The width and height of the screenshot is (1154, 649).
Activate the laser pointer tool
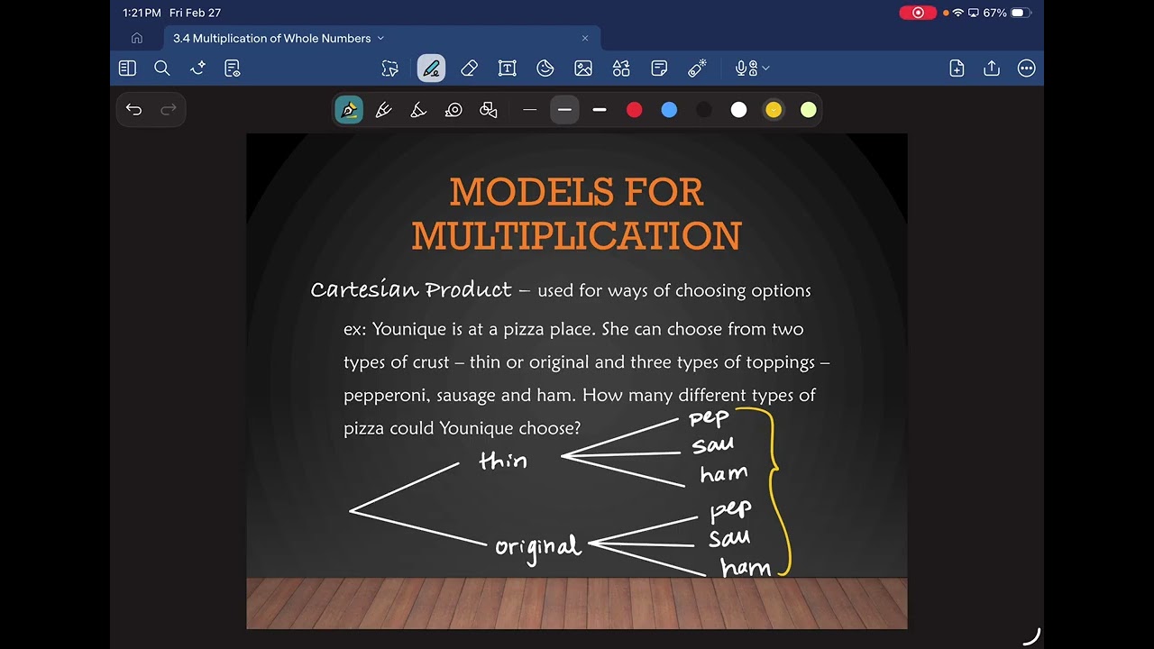pos(697,69)
